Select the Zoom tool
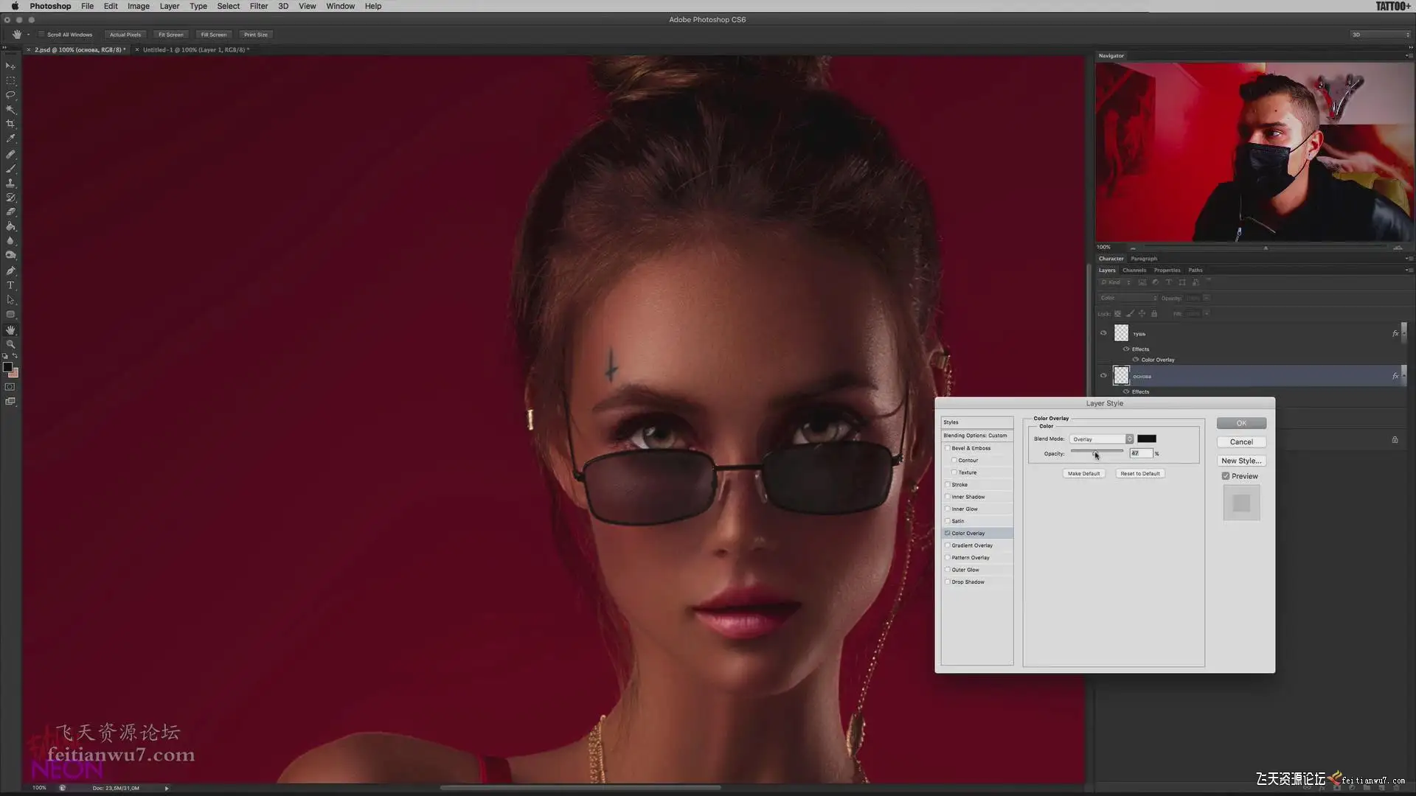This screenshot has width=1416, height=796. (10, 344)
